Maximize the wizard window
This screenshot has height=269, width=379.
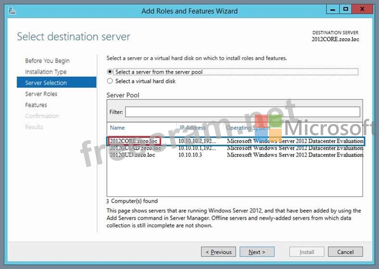click(x=346, y=9)
